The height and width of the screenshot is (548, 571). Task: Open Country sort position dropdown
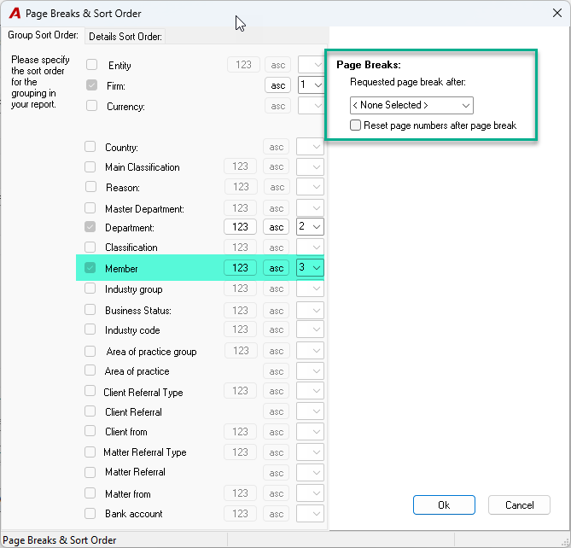[310, 147]
